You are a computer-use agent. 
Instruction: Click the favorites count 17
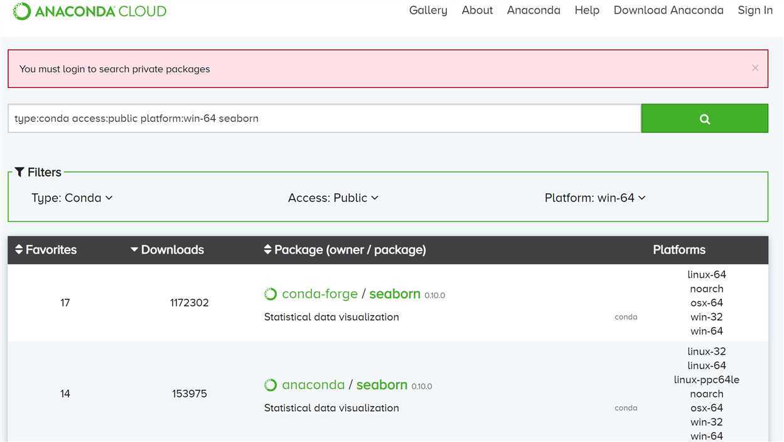65,303
